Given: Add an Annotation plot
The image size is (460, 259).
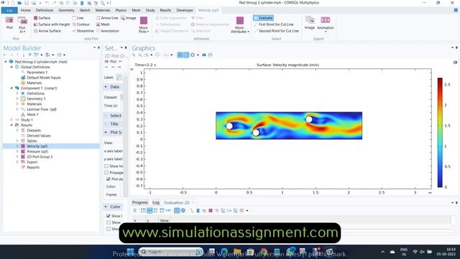Looking at the screenshot, I should click(107, 31).
